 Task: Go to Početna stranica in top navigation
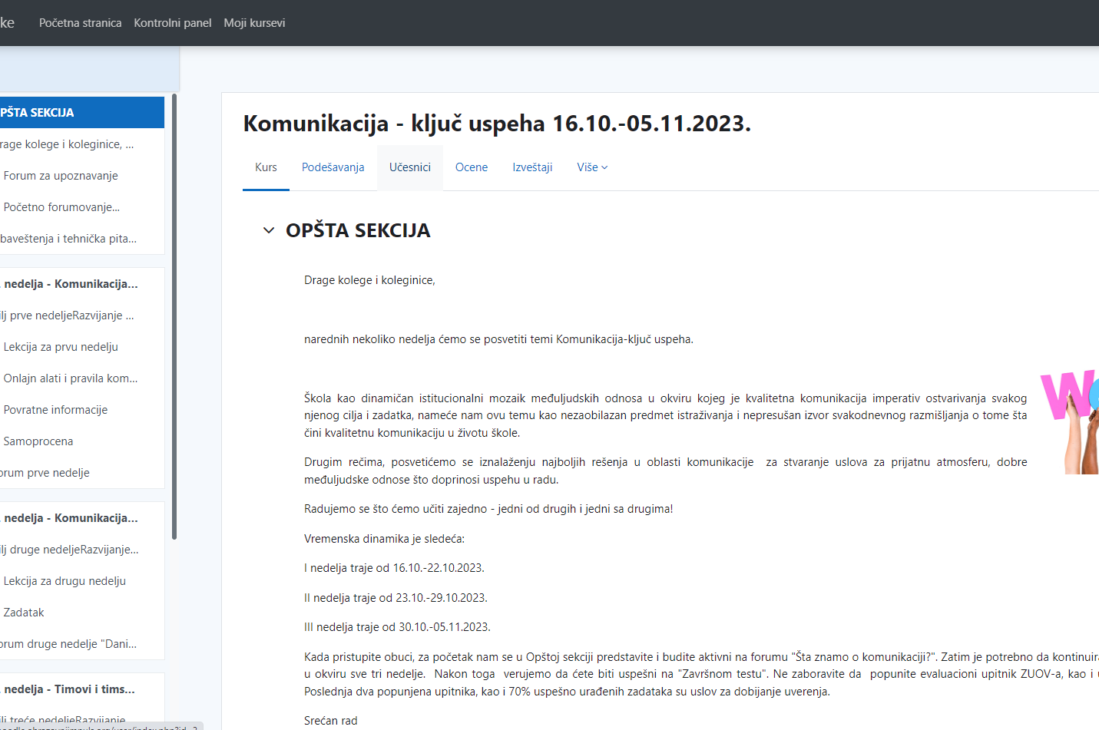click(80, 23)
